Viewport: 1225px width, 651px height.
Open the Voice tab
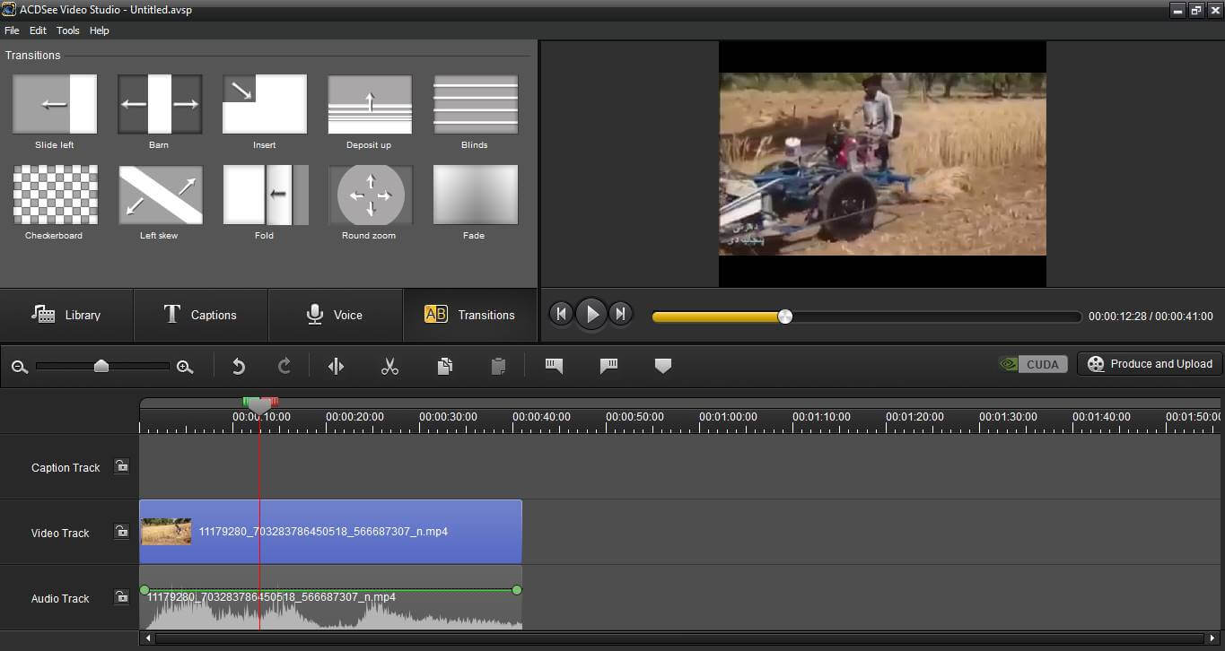(336, 315)
